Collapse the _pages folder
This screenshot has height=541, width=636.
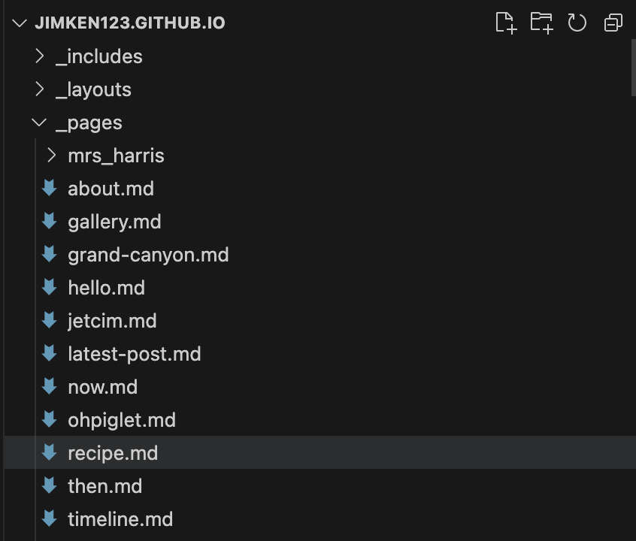pyautogui.click(x=39, y=122)
